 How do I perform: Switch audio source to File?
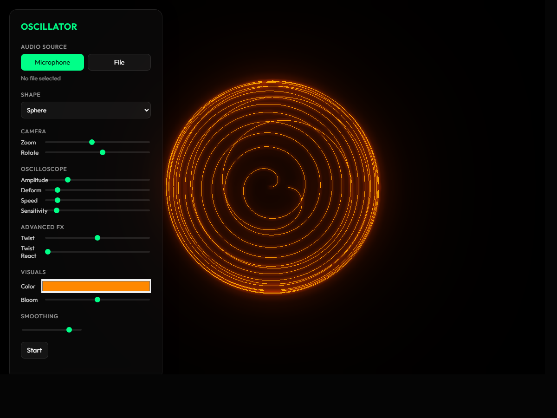click(x=119, y=62)
